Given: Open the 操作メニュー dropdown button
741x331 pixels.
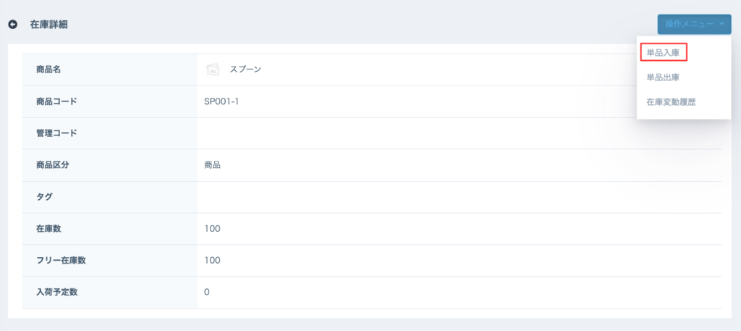Looking at the screenshot, I should pyautogui.click(x=694, y=25).
